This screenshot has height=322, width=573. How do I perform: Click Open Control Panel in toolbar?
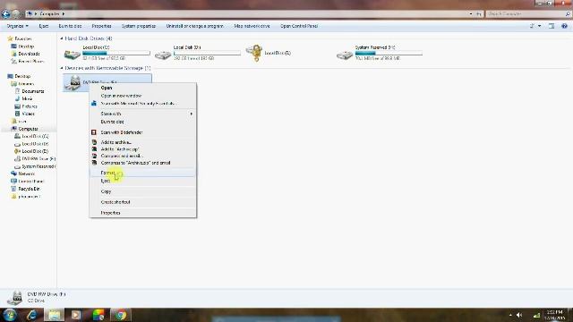pyautogui.click(x=299, y=26)
